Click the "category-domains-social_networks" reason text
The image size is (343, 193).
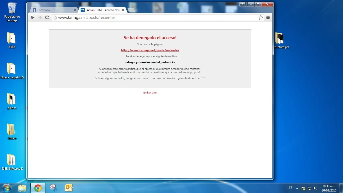click(150, 62)
